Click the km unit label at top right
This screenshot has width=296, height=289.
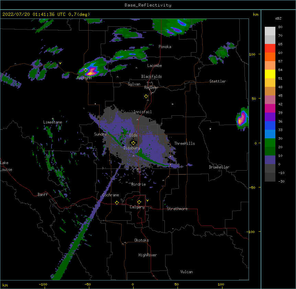tap(256, 14)
